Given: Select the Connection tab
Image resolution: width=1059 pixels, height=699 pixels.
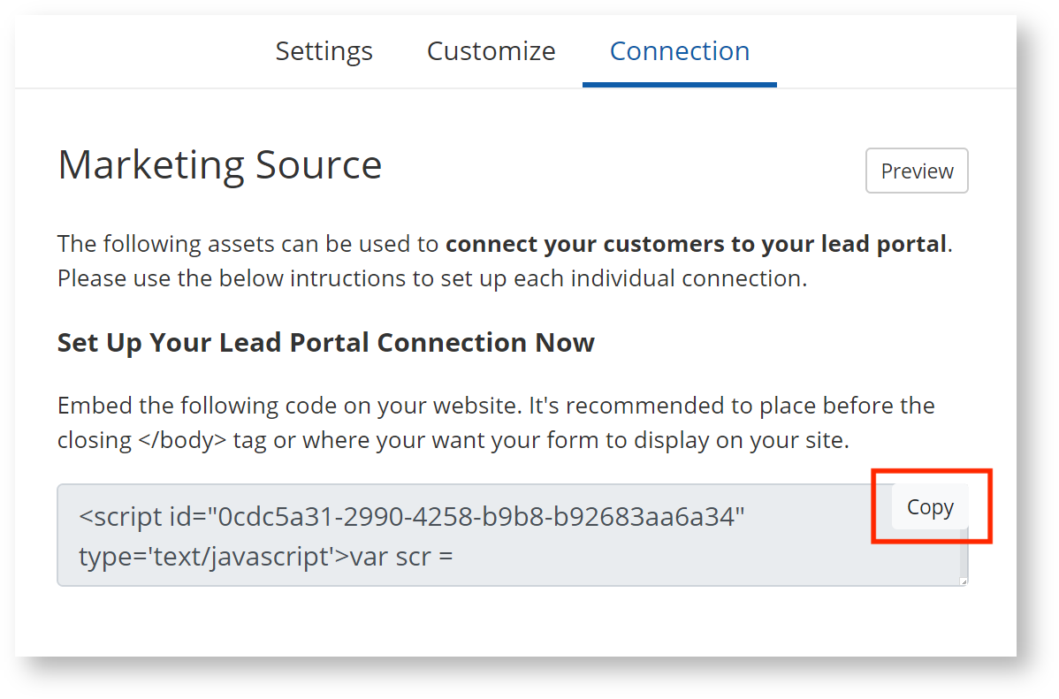Looking at the screenshot, I should point(679,51).
